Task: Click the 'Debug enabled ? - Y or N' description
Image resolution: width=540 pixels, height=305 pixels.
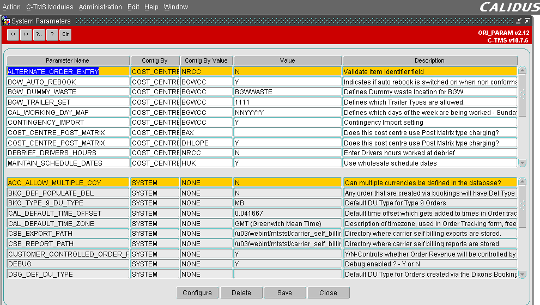Action: pos(430,264)
